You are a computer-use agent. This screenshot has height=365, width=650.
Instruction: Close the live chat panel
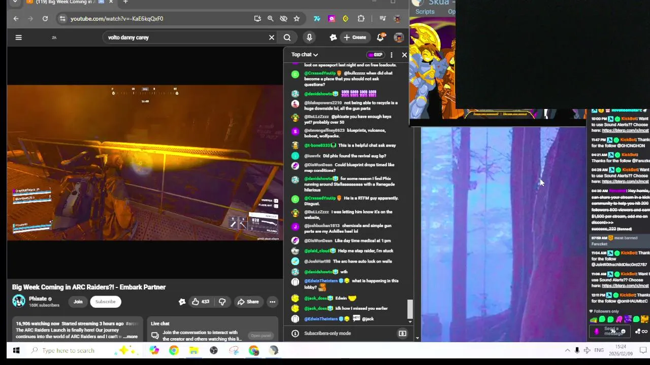pyautogui.click(x=404, y=55)
